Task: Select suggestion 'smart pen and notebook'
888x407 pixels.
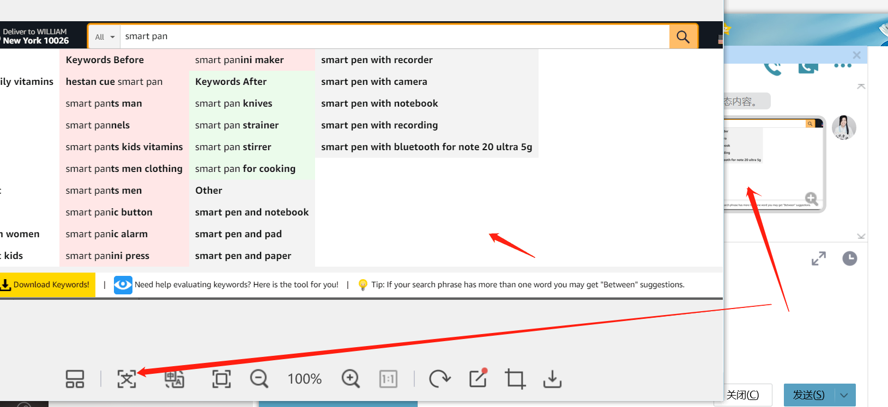Action: 252,212
